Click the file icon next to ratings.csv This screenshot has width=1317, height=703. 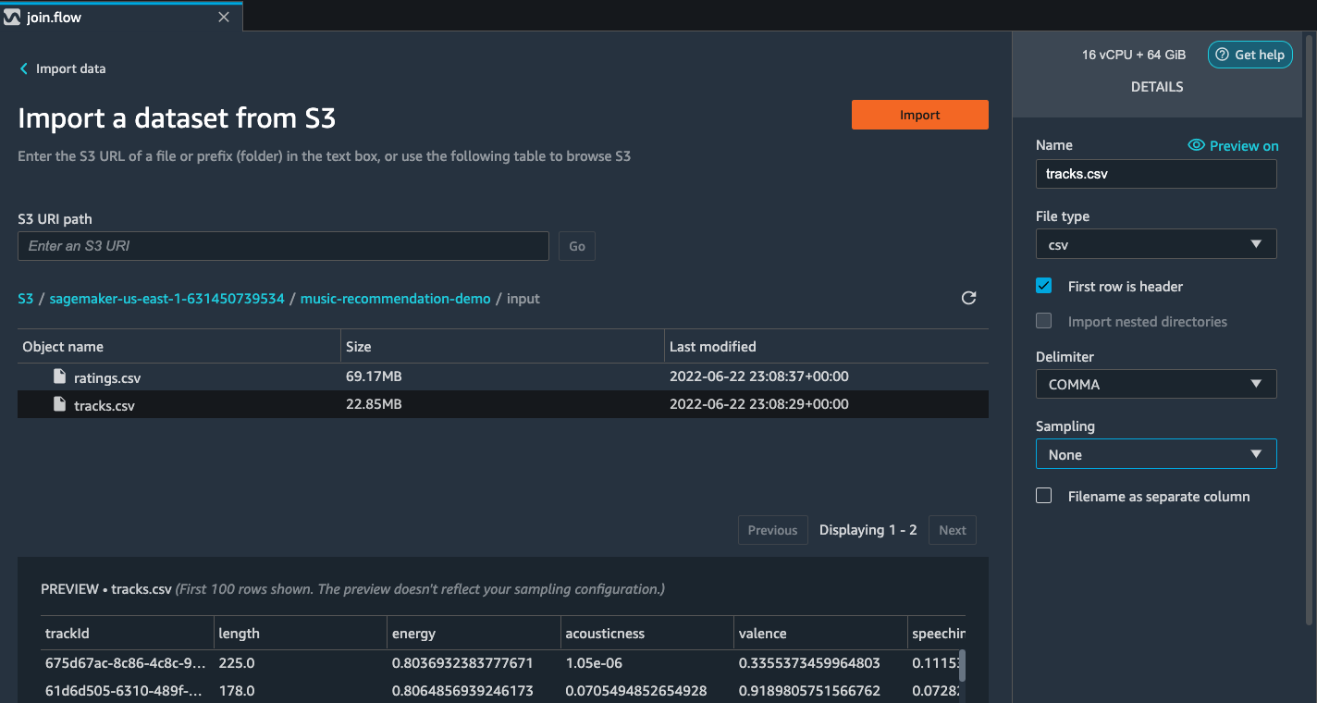click(x=59, y=376)
